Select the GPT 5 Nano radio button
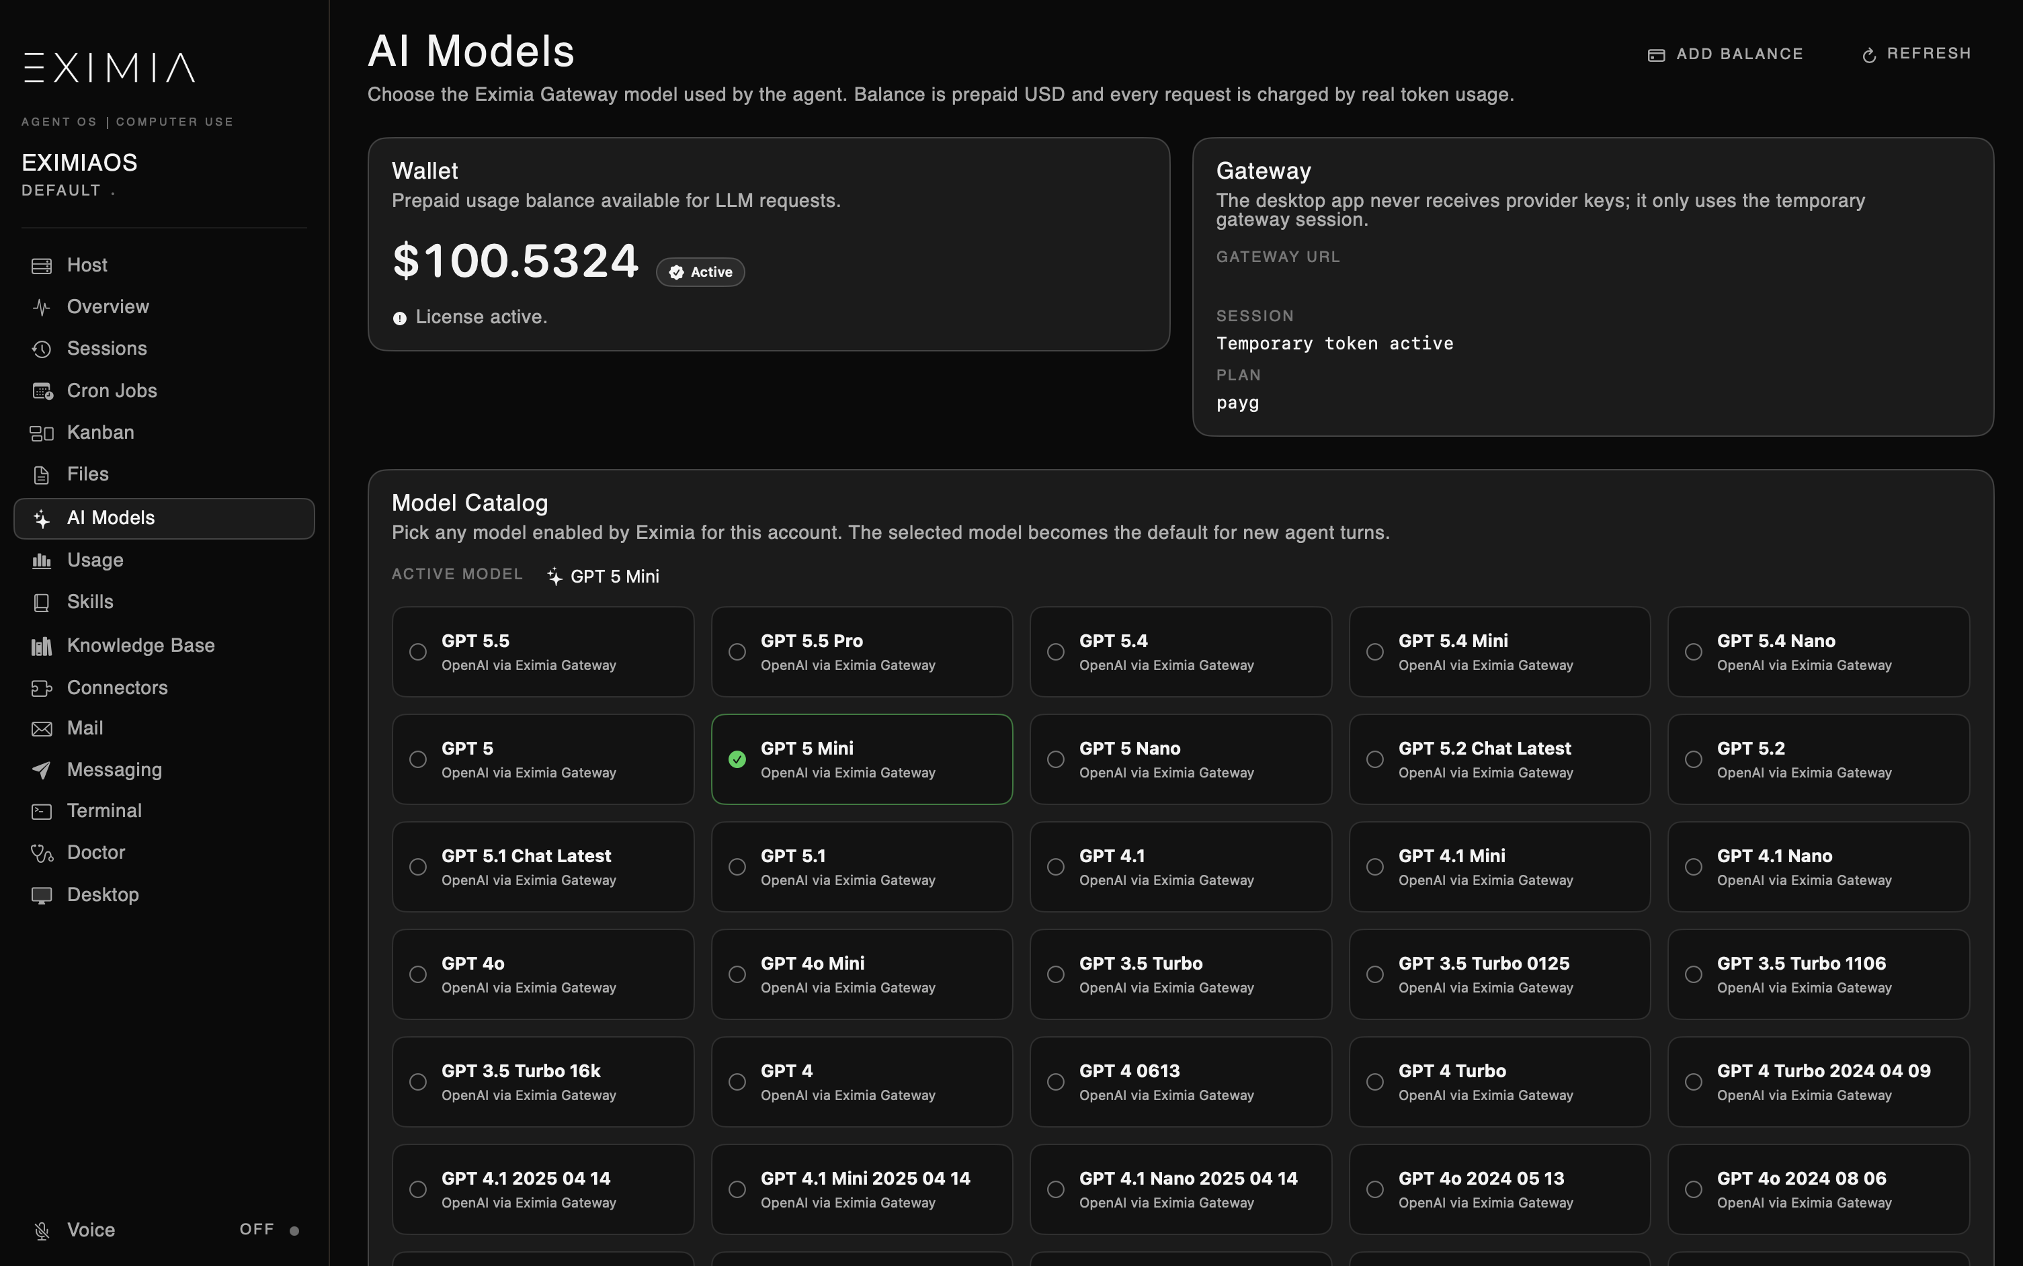The width and height of the screenshot is (2023, 1266). click(1056, 759)
